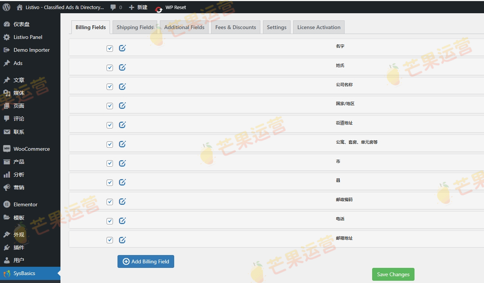Select WooCommerce in the sidebar
The image size is (484, 283).
coord(31,148)
